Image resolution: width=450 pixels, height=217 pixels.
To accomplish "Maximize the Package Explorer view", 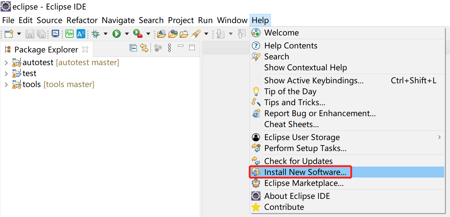I will [192, 47].
